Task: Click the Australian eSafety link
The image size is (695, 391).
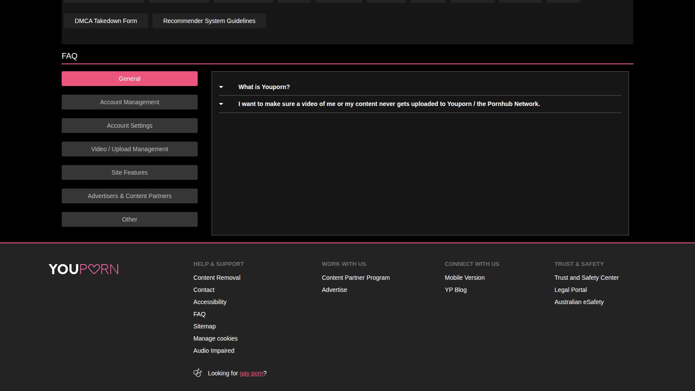Action: (x=579, y=302)
